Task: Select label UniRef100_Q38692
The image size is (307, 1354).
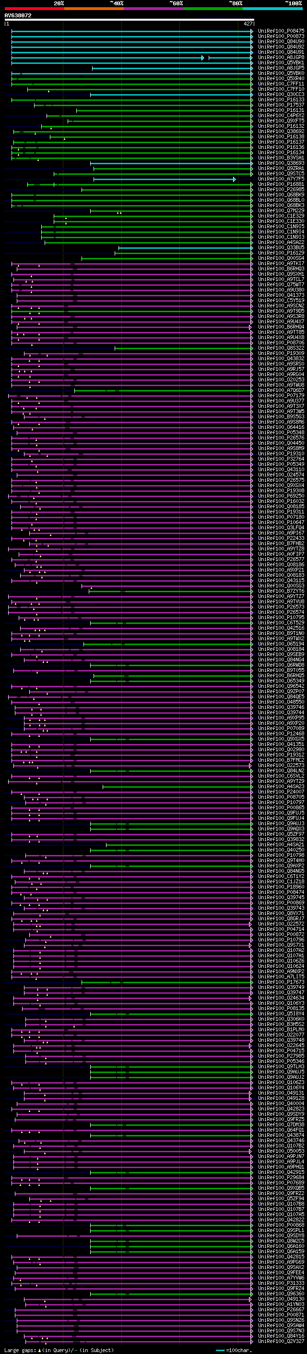Action: click(x=281, y=132)
